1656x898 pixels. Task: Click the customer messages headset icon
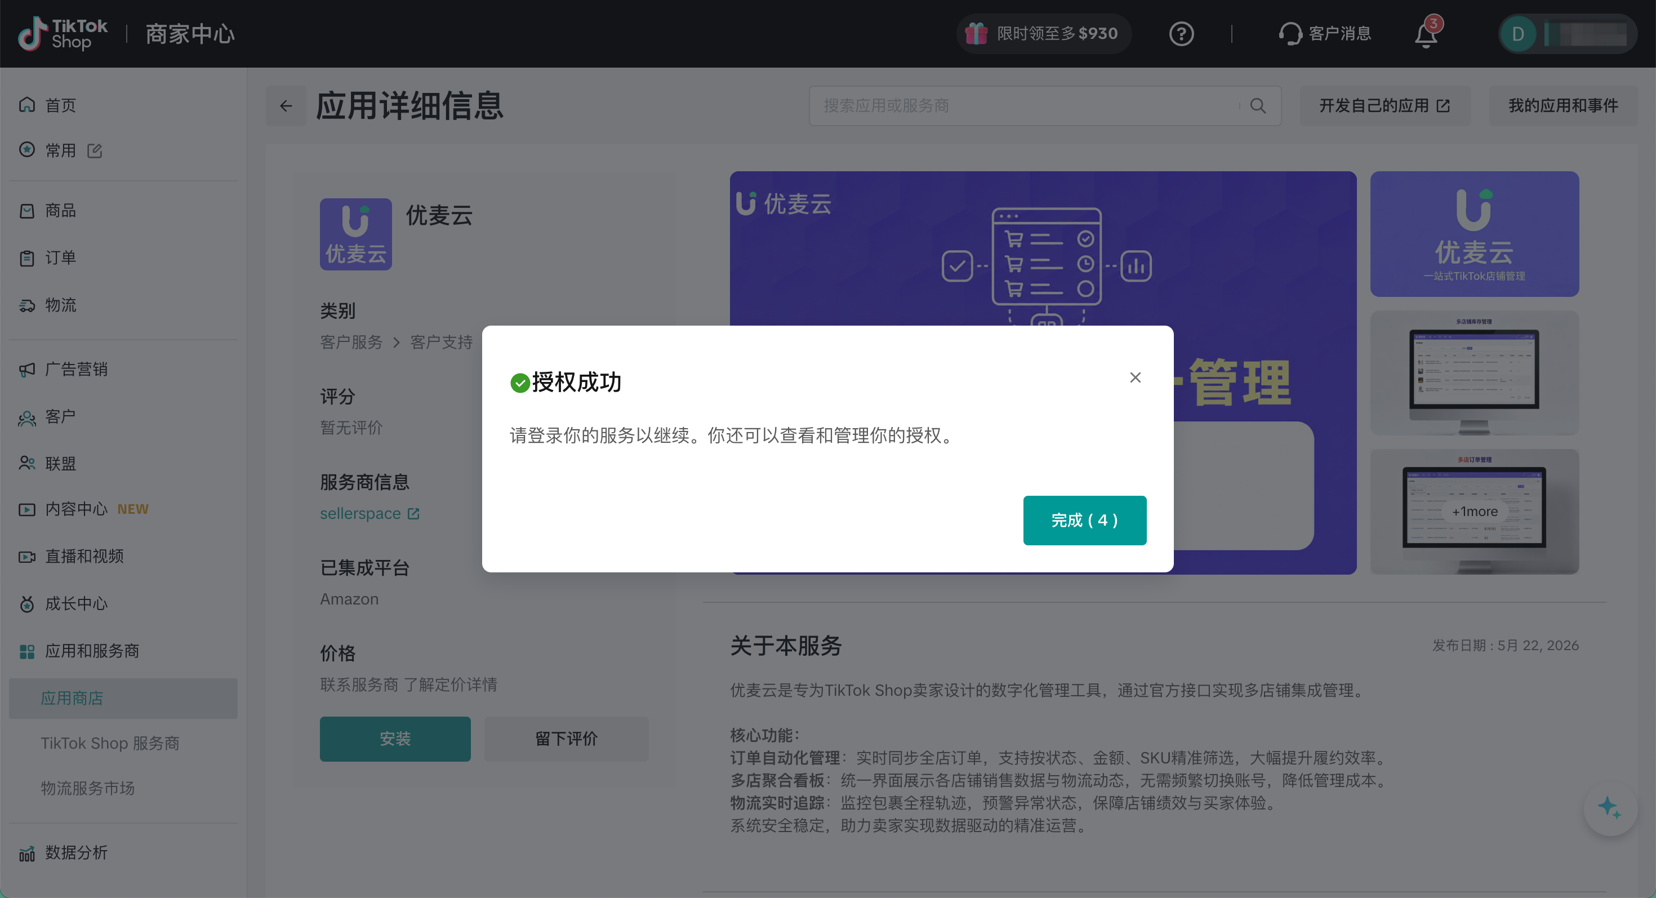(x=1289, y=33)
